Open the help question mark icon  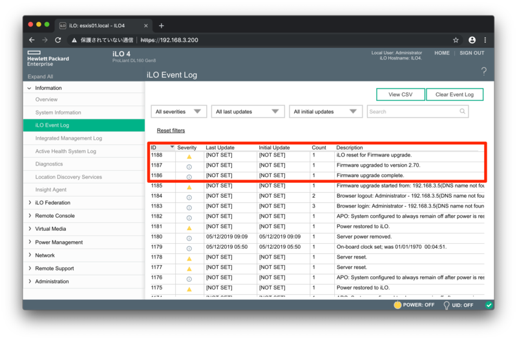click(483, 71)
